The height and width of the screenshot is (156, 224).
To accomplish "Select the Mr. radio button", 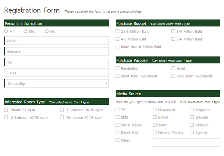I will click(6, 31).
